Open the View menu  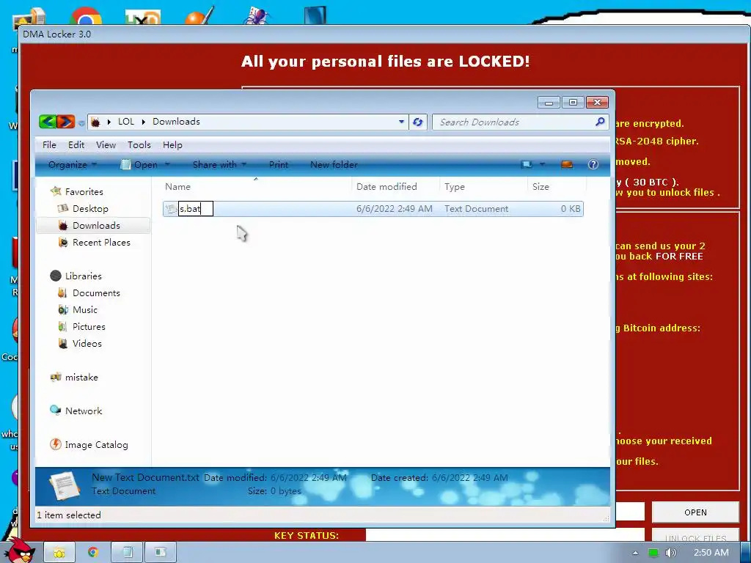(106, 145)
